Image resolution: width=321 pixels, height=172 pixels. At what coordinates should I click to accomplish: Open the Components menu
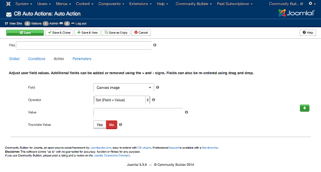[111, 4]
